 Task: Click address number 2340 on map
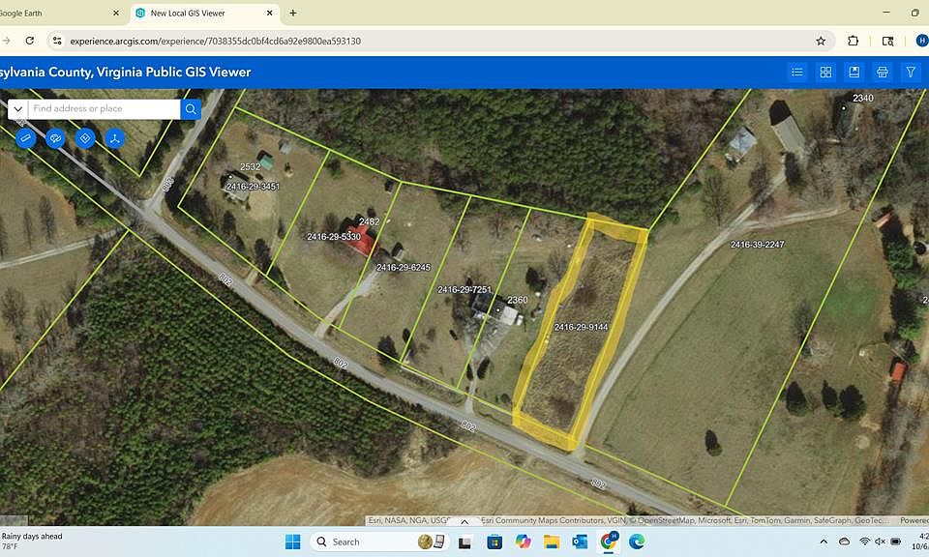862,99
